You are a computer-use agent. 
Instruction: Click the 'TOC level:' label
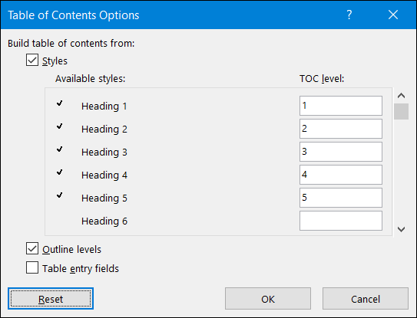coord(322,79)
